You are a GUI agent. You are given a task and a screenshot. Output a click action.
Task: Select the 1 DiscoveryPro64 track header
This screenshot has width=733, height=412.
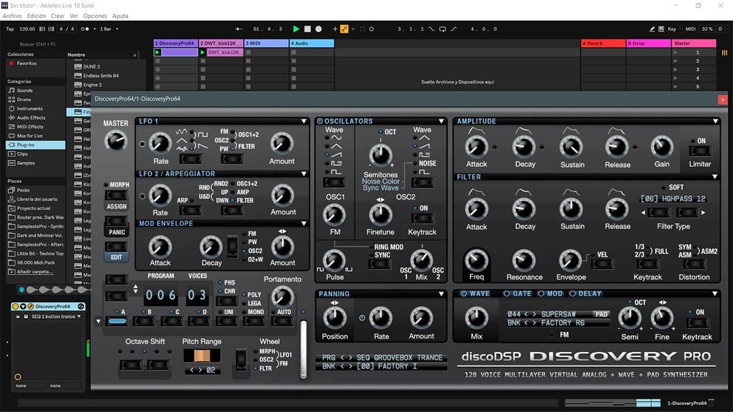click(175, 43)
